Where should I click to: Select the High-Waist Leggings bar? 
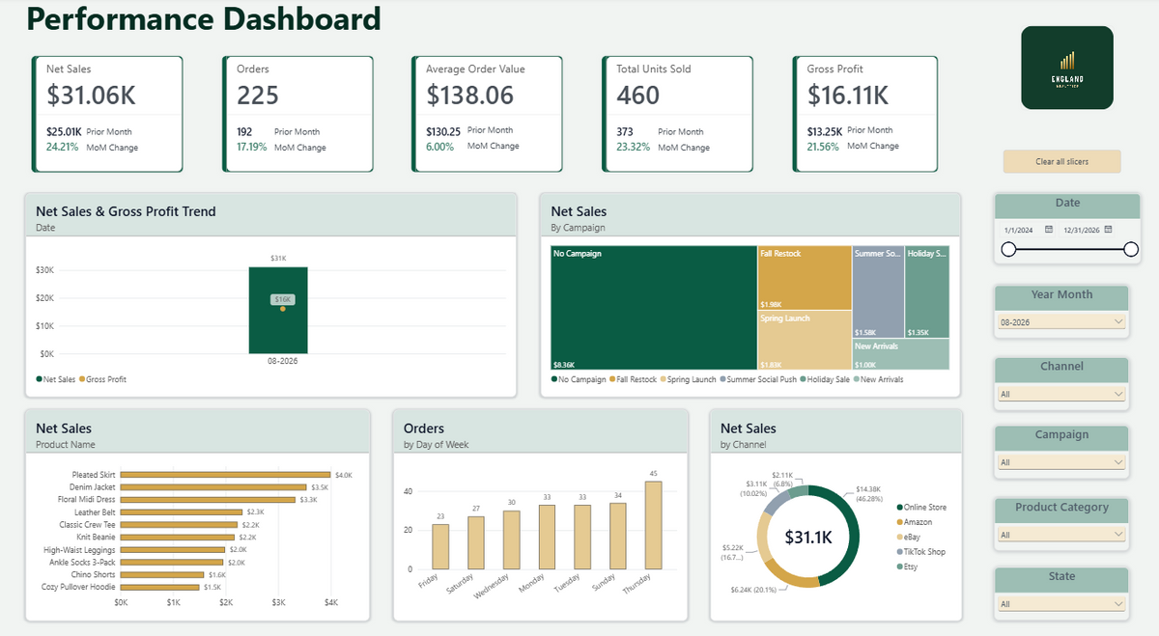coord(174,549)
